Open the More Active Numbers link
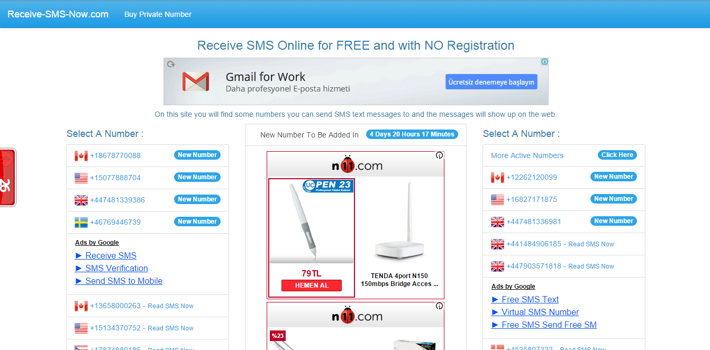This screenshot has height=350, width=710. click(527, 155)
